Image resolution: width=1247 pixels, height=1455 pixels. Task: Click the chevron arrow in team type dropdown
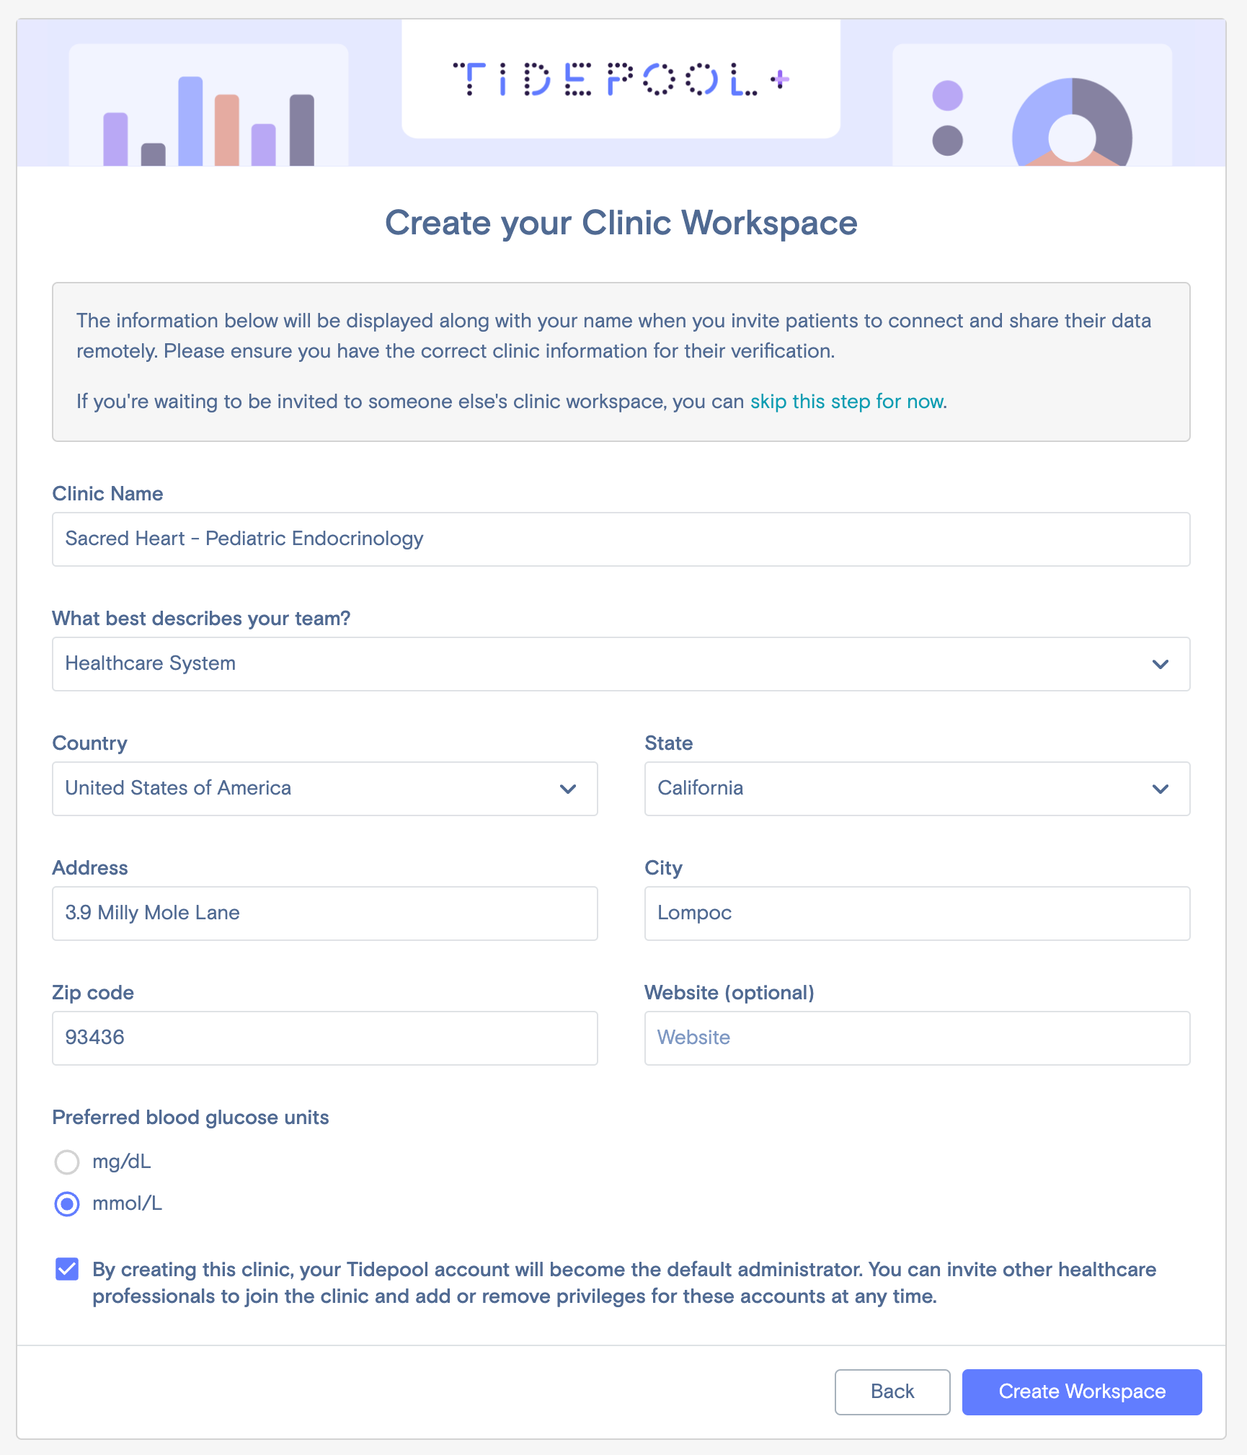click(1160, 664)
